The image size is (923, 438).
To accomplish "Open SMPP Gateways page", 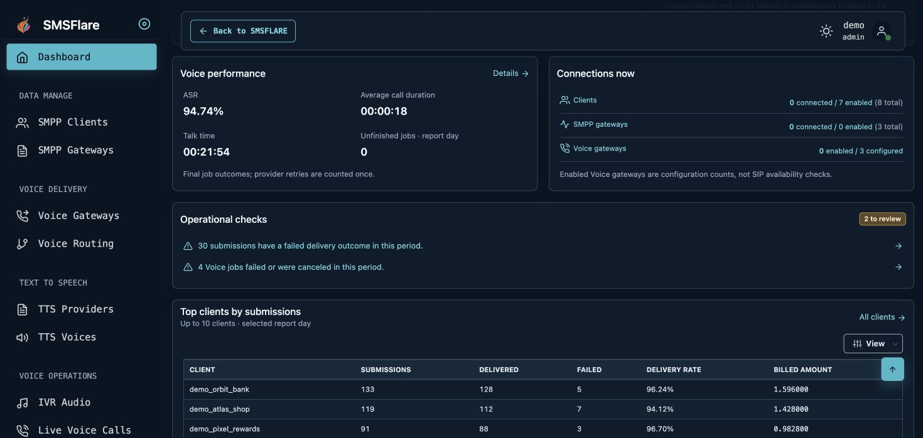I will [x=82, y=150].
